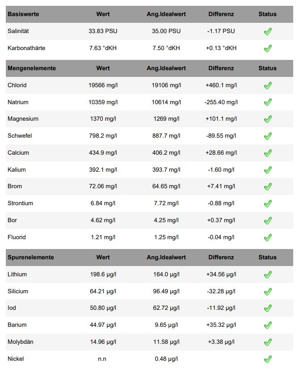Select the Molybdän row label
This screenshot has height=376, width=299.
tap(21, 342)
